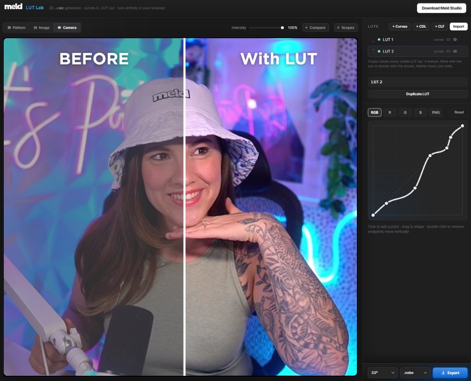Select the G curve channel
Screen dimensions: 471x381
(x=405, y=113)
